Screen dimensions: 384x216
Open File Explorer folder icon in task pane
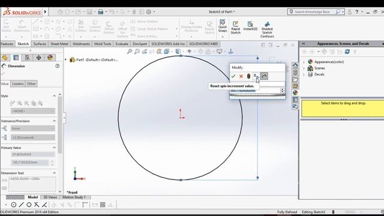click(295, 79)
